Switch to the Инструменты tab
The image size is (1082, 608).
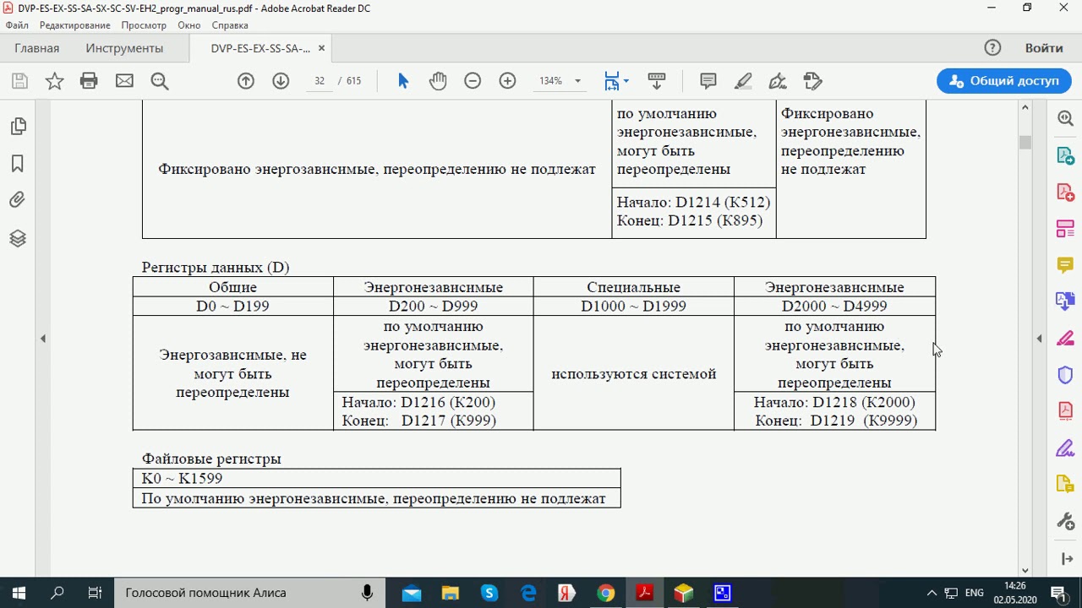[x=124, y=48]
